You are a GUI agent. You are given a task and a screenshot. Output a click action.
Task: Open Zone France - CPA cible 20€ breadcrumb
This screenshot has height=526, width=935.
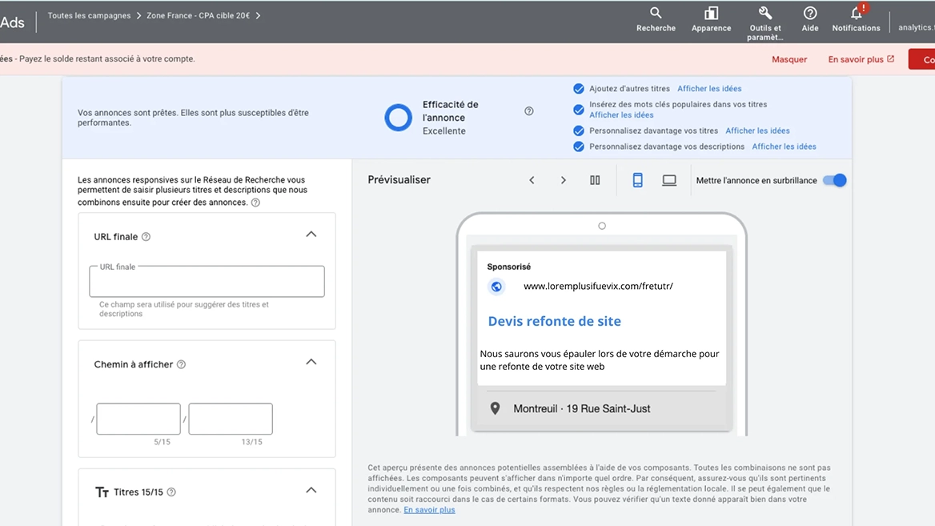(x=198, y=15)
